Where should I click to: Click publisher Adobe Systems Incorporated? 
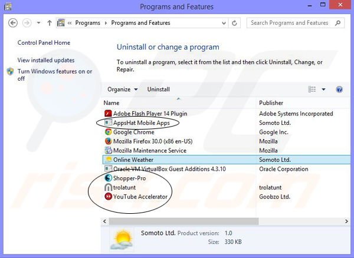click(x=296, y=114)
